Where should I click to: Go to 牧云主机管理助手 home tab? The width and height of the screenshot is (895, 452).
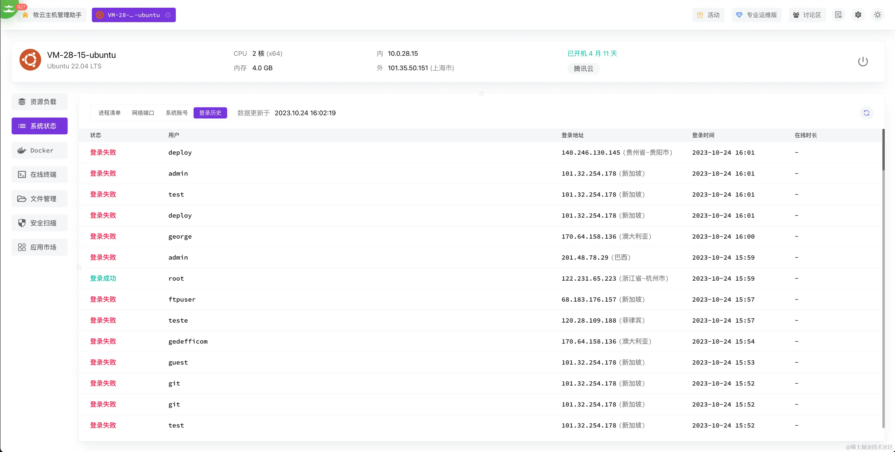[52, 15]
